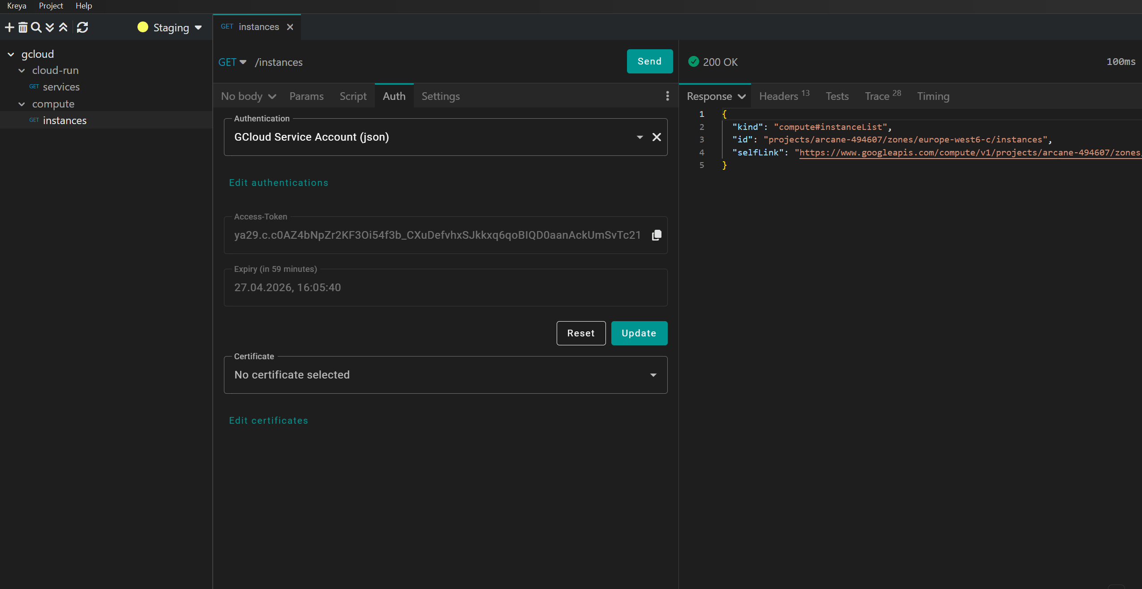Expand the Certificate selection dropdown
Screen dimensions: 1142x589
pyautogui.click(x=653, y=375)
